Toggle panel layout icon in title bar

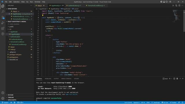164,2
